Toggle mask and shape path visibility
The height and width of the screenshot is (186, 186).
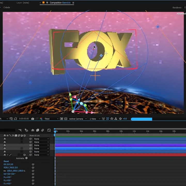[x=15, y=119]
